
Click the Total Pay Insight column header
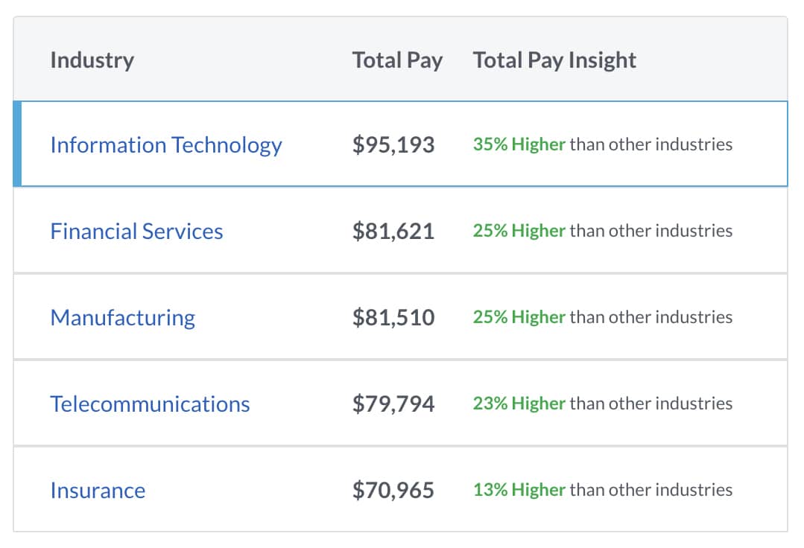tap(554, 60)
